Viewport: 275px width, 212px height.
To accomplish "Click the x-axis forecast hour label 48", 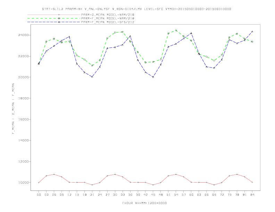I will coord(161,195).
